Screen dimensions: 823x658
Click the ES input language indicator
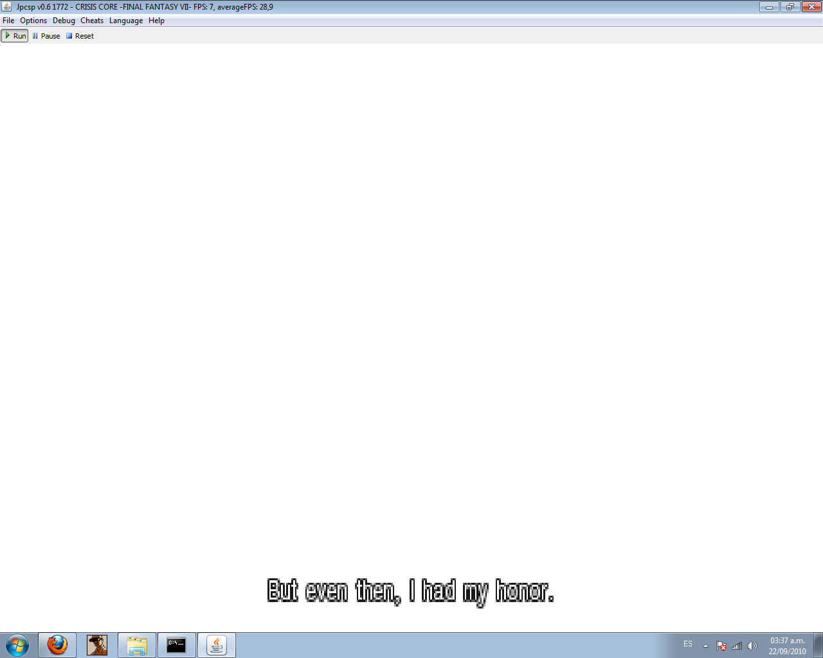coord(688,644)
